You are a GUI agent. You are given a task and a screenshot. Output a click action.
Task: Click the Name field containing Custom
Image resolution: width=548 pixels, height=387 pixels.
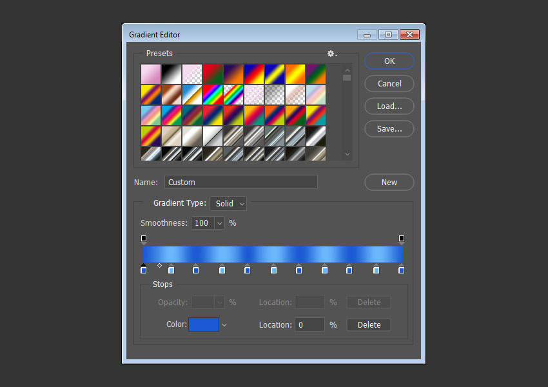tap(241, 183)
